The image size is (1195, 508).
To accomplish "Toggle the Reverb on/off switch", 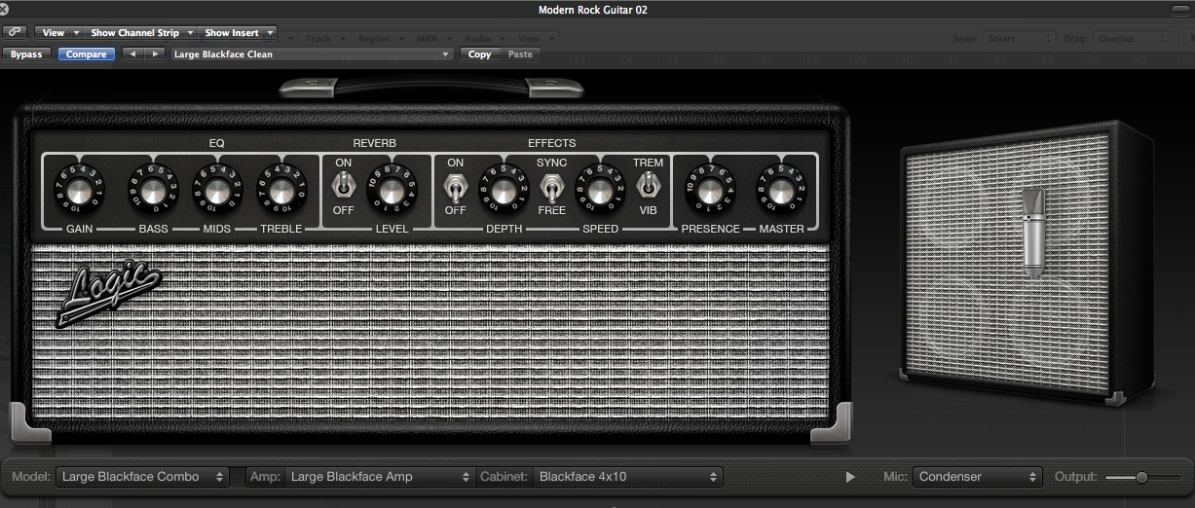I will point(343,184).
